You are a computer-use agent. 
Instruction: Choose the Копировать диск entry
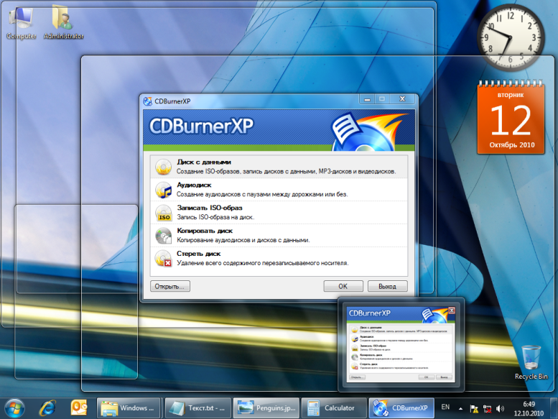coord(279,235)
